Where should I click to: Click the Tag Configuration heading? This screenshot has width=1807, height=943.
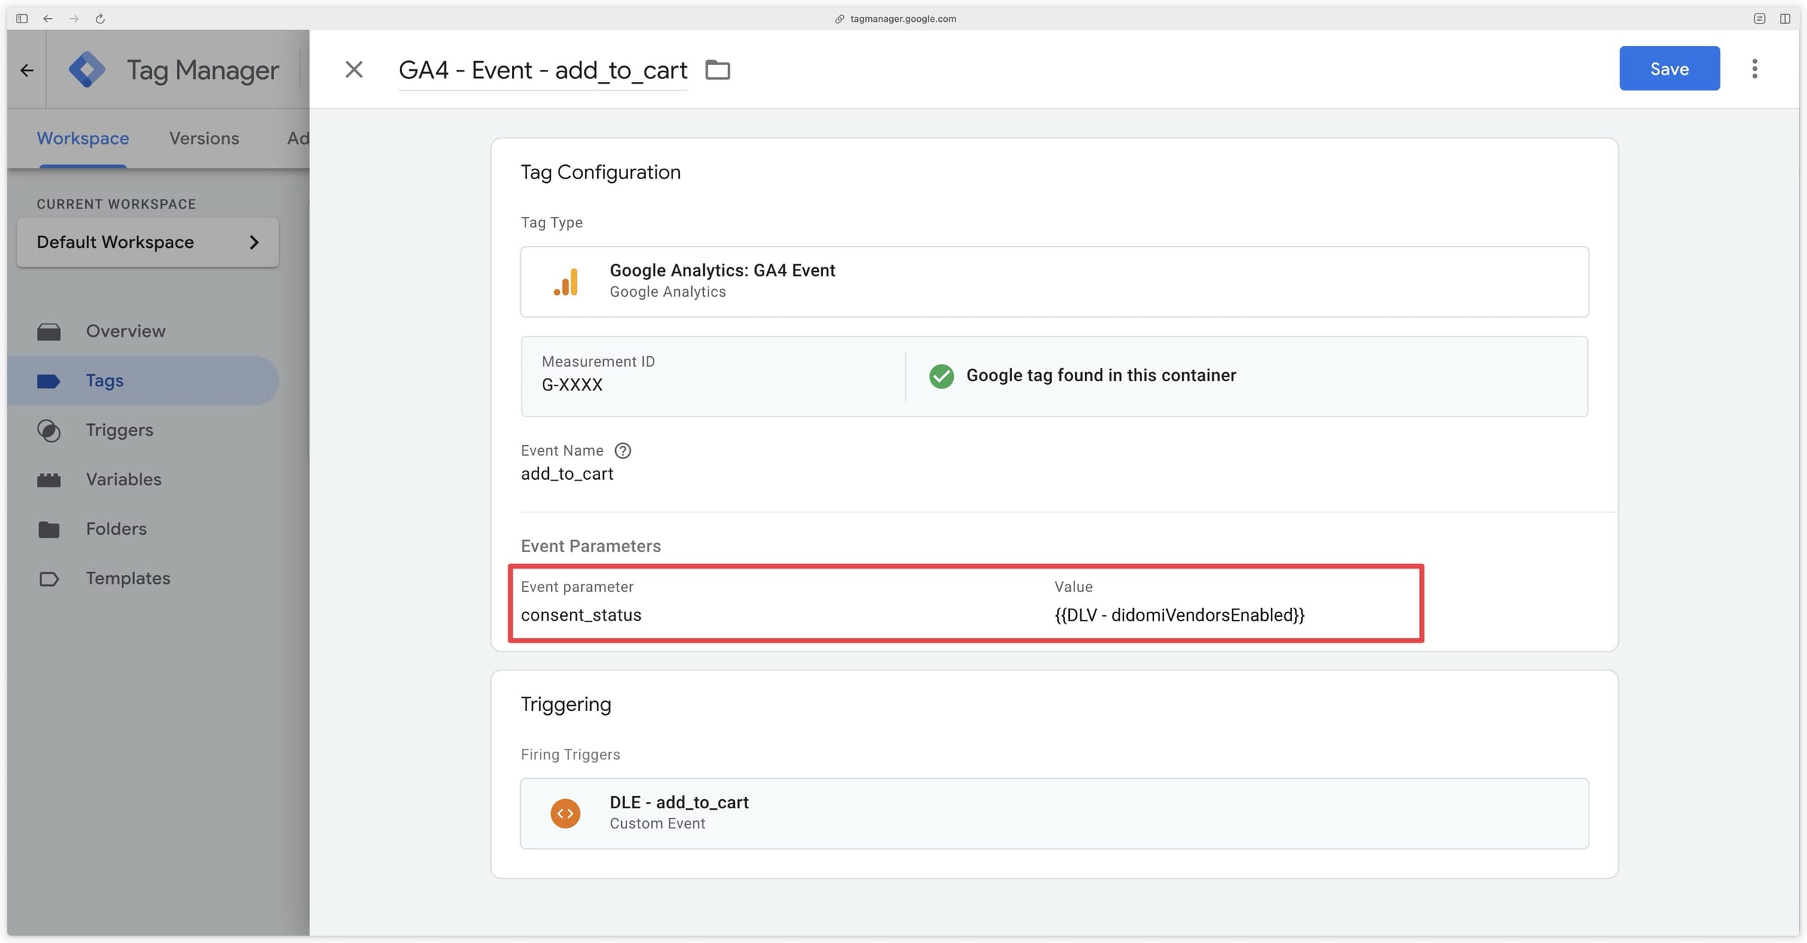click(601, 172)
